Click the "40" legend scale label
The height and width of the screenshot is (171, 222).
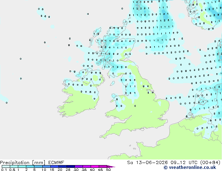(92, 170)
